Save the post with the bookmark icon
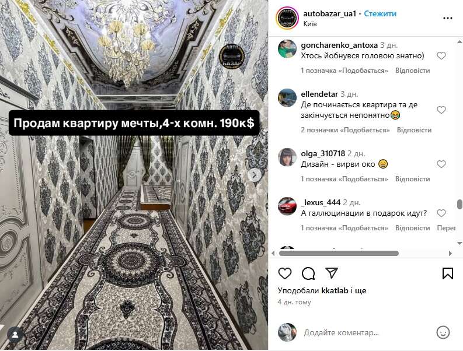Screen dimensions: 463x351 (x=448, y=273)
